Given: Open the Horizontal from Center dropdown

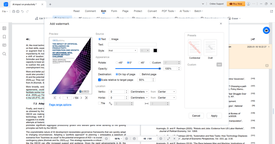Looking at the screenshot, I should click(x=167, y=98).
